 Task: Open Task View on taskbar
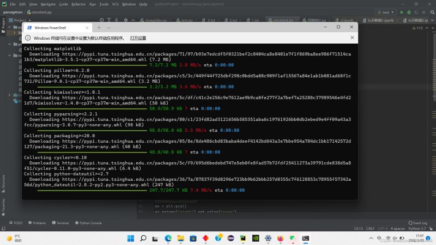pyautogui.click(x=155, y=238)
